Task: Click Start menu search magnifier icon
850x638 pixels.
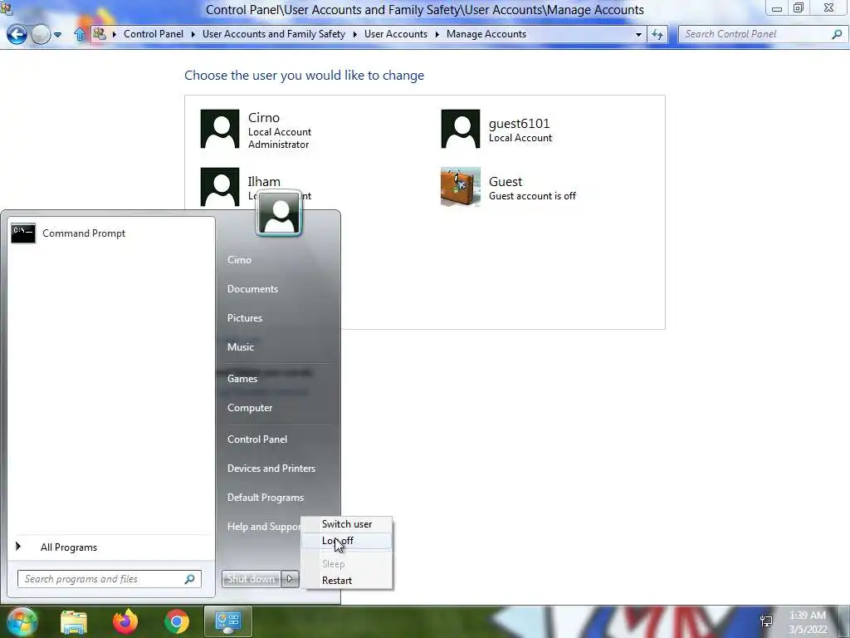Action: [x=189, y=579]
